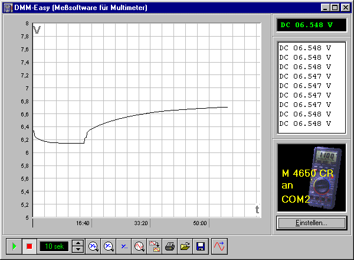Click the DMM-Easy title bar icon
The height and width of the screenshot is (260, 354).
click(8, 8)
